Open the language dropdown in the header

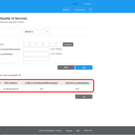88,4
